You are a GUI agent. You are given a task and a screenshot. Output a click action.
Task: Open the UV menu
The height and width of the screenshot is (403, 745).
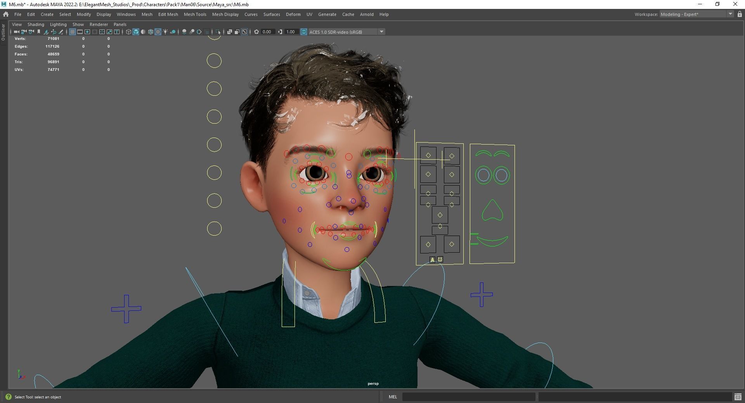pos(309,14)
